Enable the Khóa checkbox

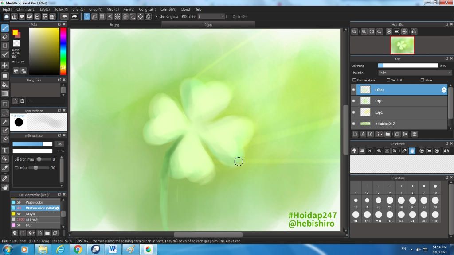click(422, 80)
